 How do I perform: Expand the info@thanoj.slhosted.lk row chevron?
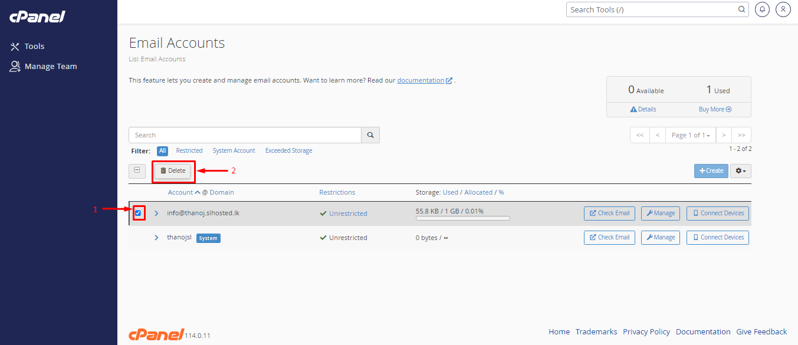pos(156,213)
